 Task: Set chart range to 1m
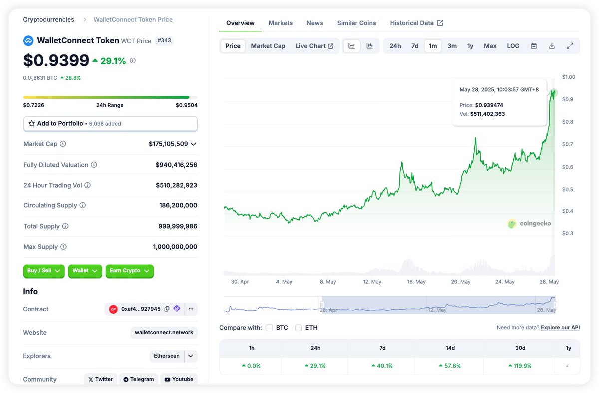(x=433, y=46)
